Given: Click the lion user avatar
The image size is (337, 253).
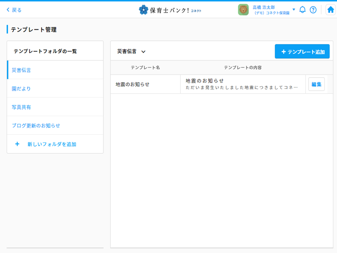Looking at the screenshot, I should [x=243, y=10].
